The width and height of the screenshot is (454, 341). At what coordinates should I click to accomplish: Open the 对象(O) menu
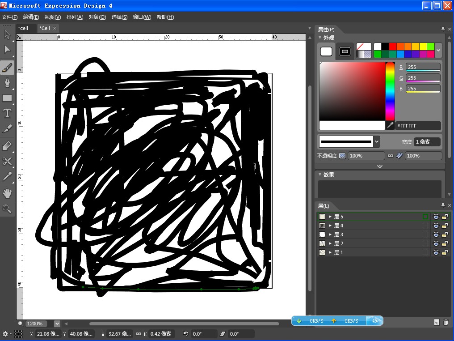(x=97, y=17)
